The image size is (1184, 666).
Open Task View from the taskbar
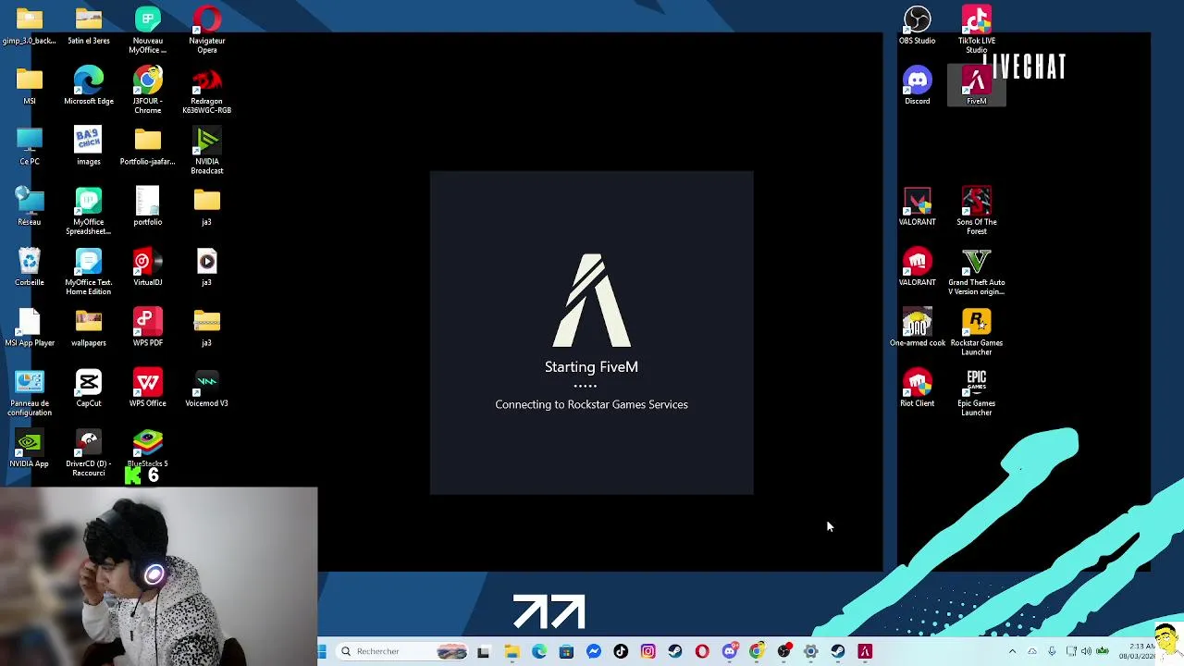(483, 651)
